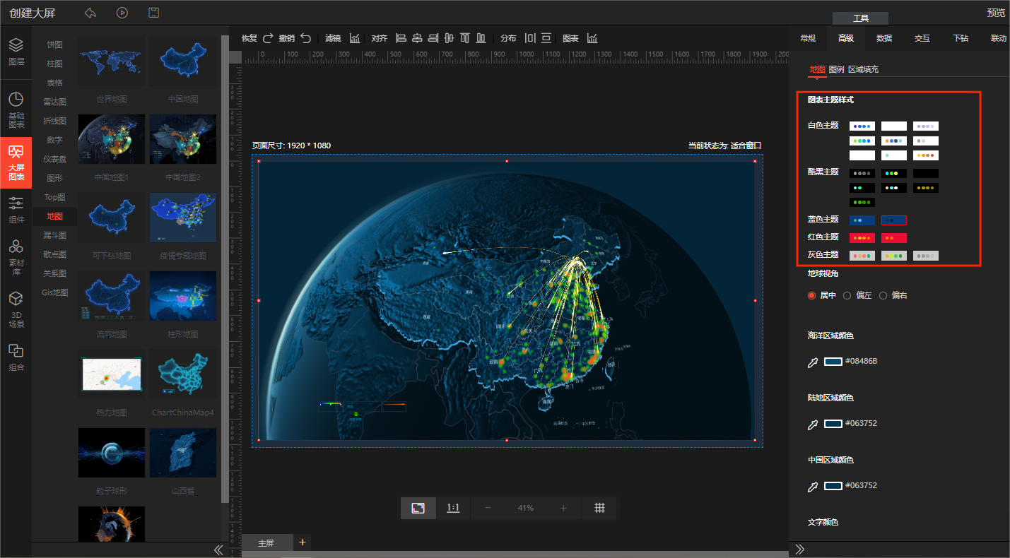The image size is (1010, 558).
Task: Switch to the 交互 tab
Action: pos(922,38)
